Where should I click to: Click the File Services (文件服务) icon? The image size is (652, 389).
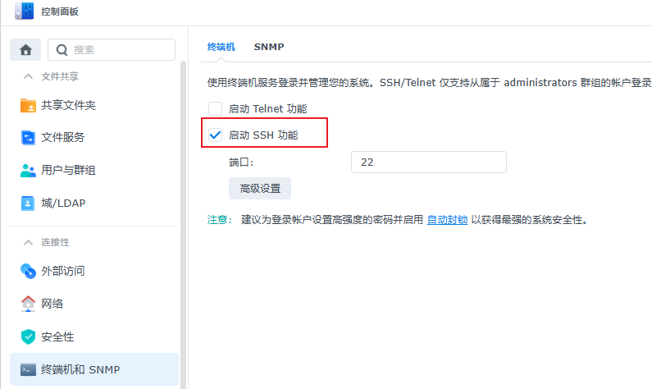[28, 137]
